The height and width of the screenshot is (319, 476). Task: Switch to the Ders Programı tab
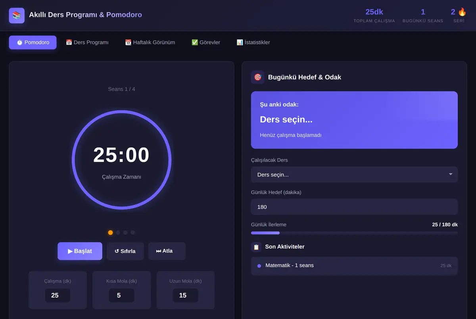87,42
